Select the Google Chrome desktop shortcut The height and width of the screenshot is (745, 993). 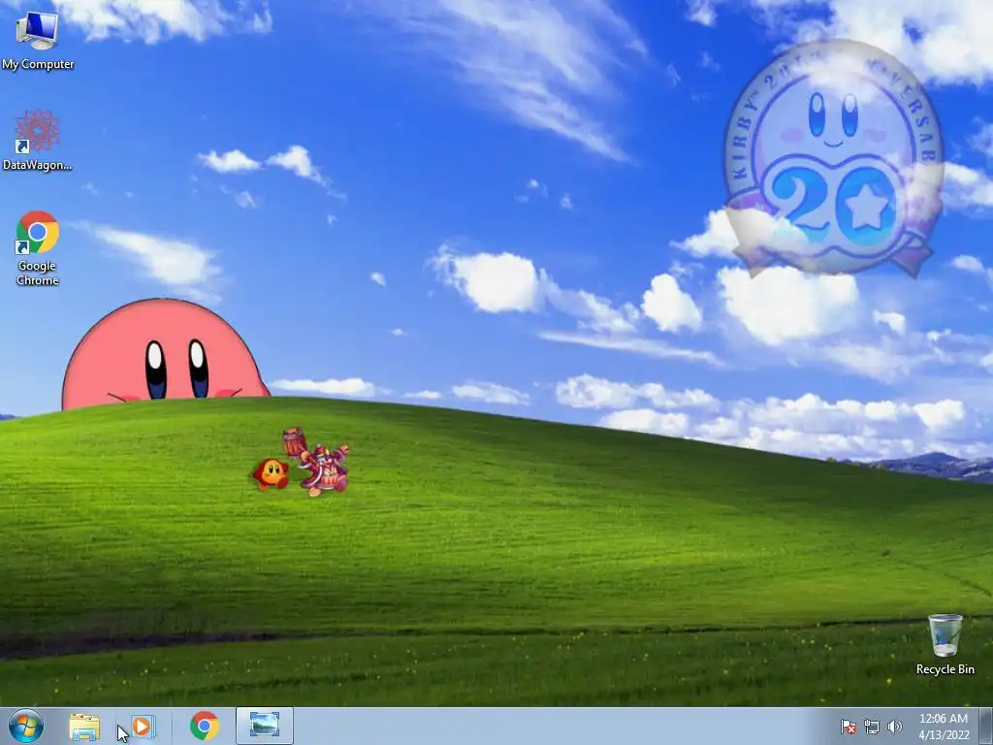click(38, 248)
